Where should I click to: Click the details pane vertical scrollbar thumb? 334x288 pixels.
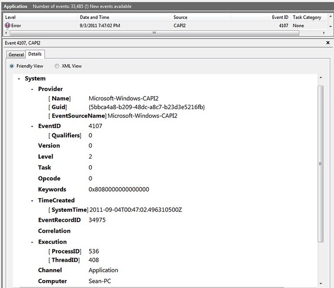click(x=320, y=164)
